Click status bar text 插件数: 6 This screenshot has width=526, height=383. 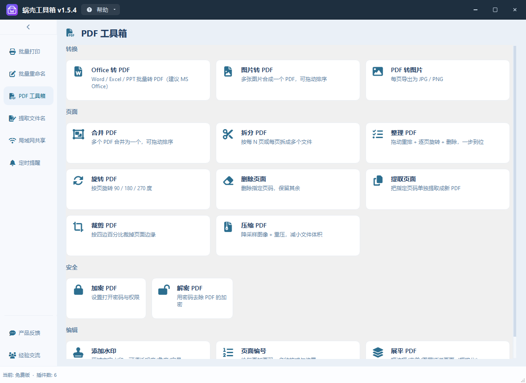46,375
